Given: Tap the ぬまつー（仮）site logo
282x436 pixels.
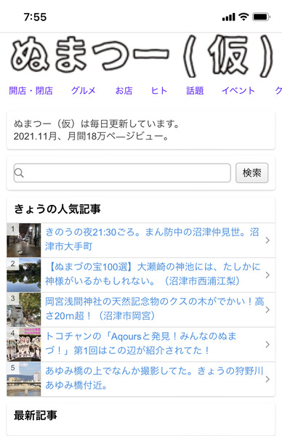Looking at the screenshot, I should [142, 57].
